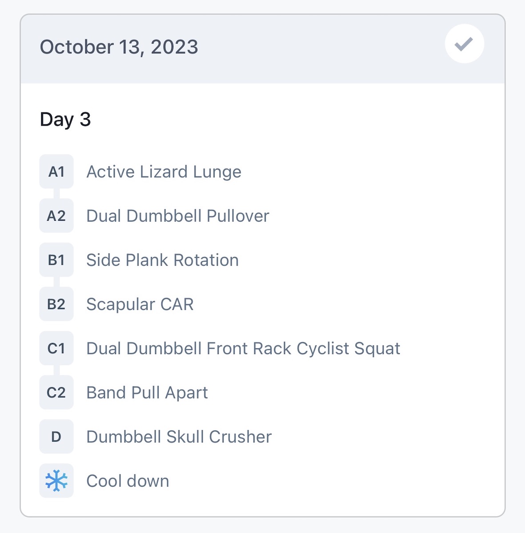525x533 pixels.
Task: Open the Active Lizard Lunge exercise
Action: pyautogui.click(x=164, y=172)
